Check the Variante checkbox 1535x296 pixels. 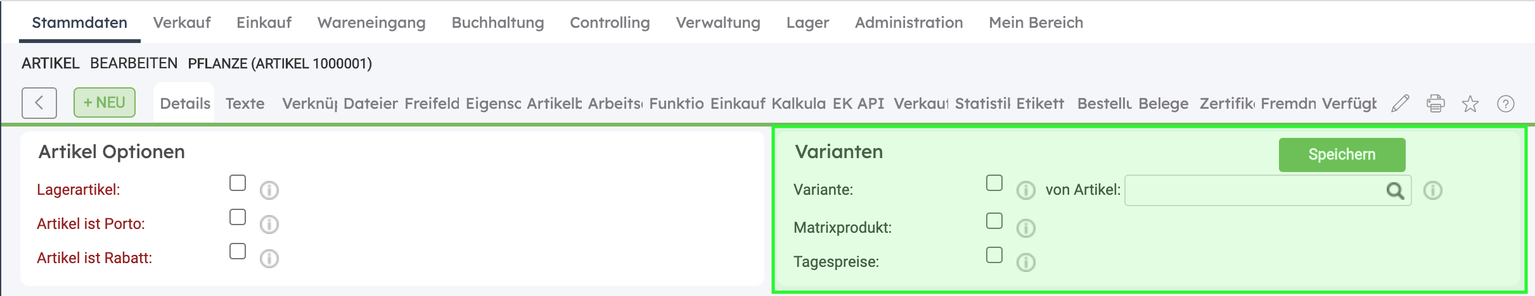994,183
